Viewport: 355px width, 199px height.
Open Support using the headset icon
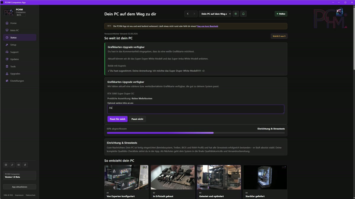[7, 52]
